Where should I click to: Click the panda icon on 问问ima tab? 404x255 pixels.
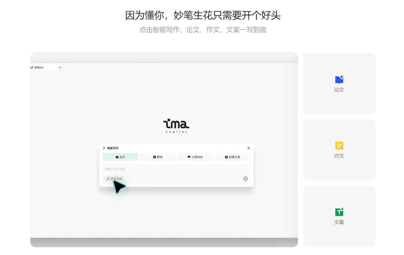[x=32, y=67]
